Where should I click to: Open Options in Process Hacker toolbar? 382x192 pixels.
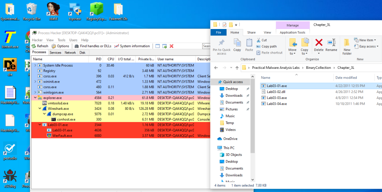(60, 46)
